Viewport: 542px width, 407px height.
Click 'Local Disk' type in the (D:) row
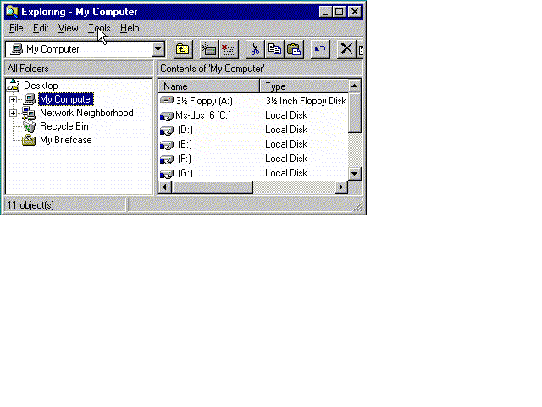pos(286,130)
